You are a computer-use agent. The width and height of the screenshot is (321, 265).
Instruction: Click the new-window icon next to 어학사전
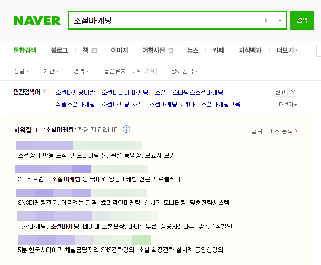170,51
